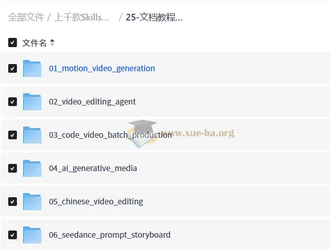
Task: Open the 05_chinese_video_editing folder icon
Action: 32,201
